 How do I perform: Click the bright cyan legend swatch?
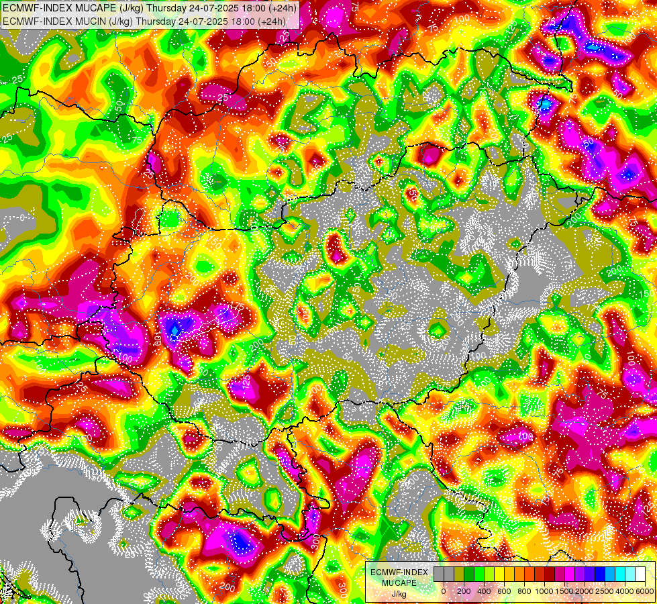pos(619,574)
